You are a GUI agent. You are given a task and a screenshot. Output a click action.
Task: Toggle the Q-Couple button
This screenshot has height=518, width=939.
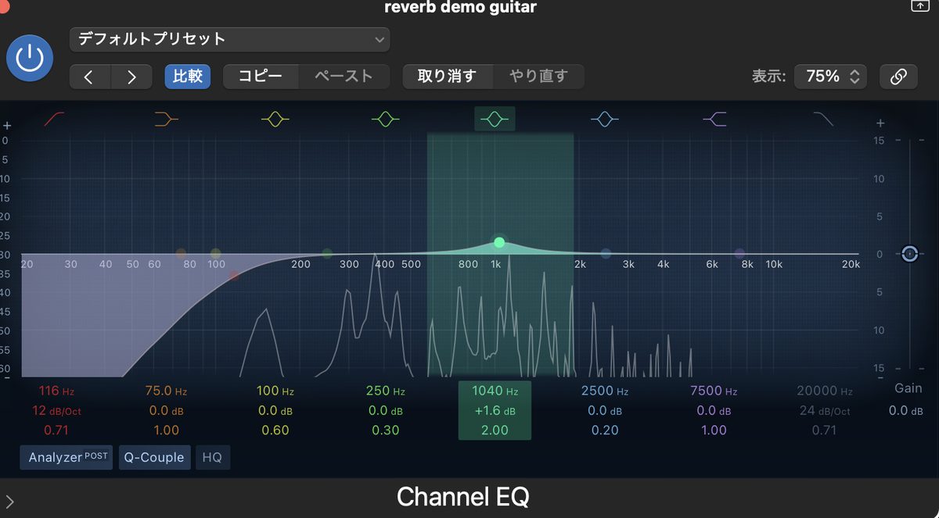click(153, 458)
